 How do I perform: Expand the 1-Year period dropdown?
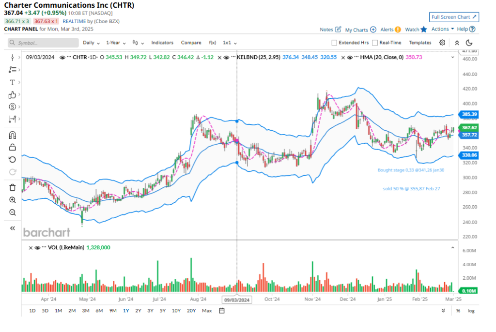[x=117, y=43]
